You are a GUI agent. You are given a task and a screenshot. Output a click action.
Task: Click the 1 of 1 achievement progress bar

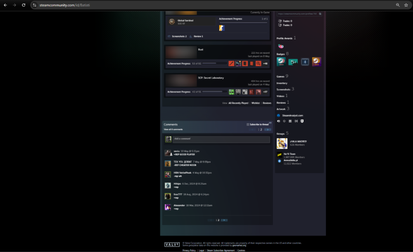coord(243,23)
